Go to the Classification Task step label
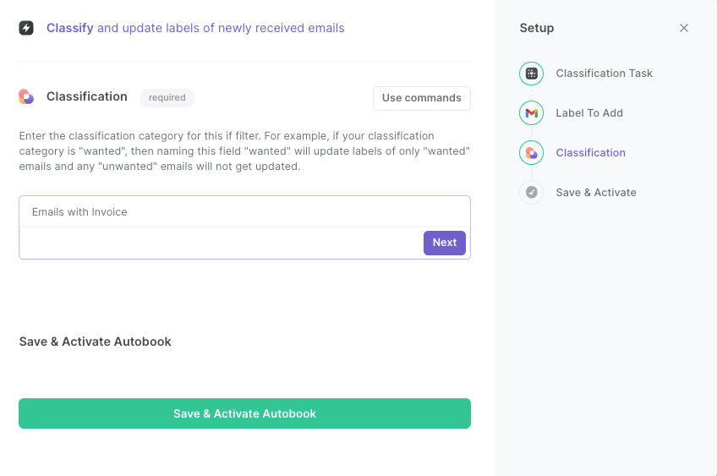717x476 pixels. [604, 74]
